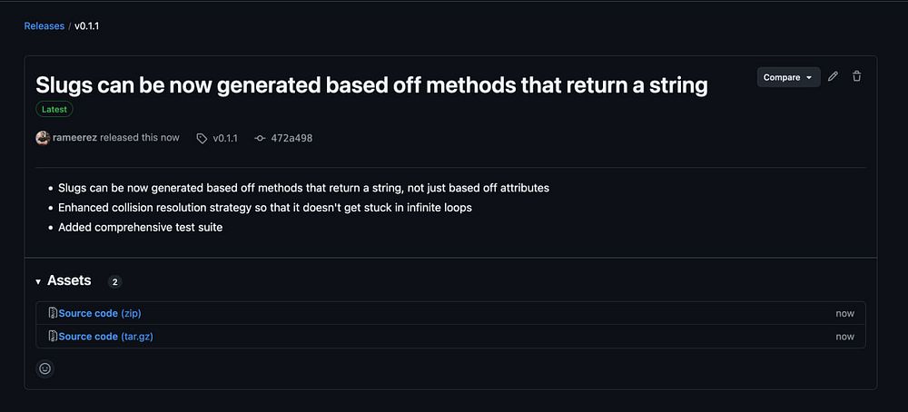Image resolution: width=908 pixels, height=412 pixels.
Task: Open commit hash 472a498
Action: pos(291,138)
